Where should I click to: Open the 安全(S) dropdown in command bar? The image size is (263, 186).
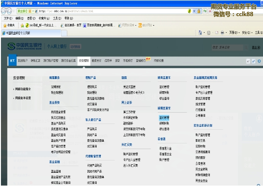[247, 33]
